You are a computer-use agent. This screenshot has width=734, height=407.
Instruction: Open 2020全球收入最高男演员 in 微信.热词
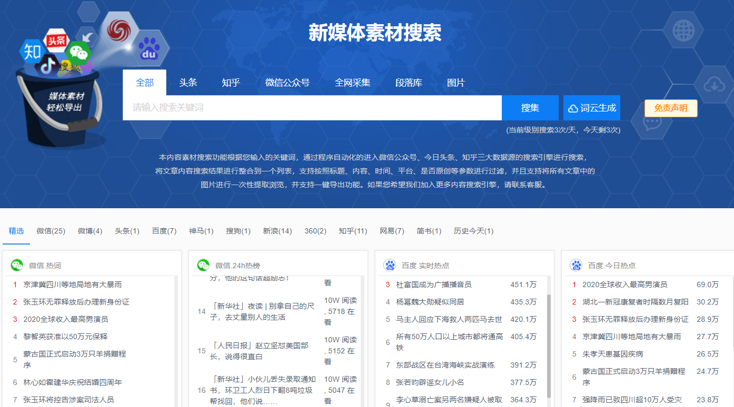pyautogui.click(x=66, y=319)
